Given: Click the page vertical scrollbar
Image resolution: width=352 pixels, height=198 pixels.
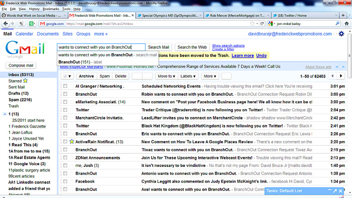Looking at the screenshot, I should click(350, 56).
